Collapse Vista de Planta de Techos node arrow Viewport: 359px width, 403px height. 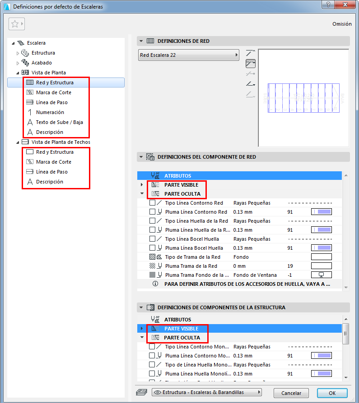18,142
